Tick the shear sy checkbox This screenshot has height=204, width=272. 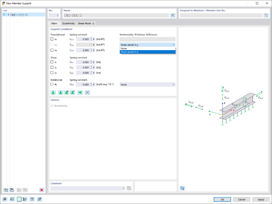point(52,67)
